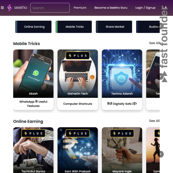Expand Mobile Tricks with See All

pos(154,43)
